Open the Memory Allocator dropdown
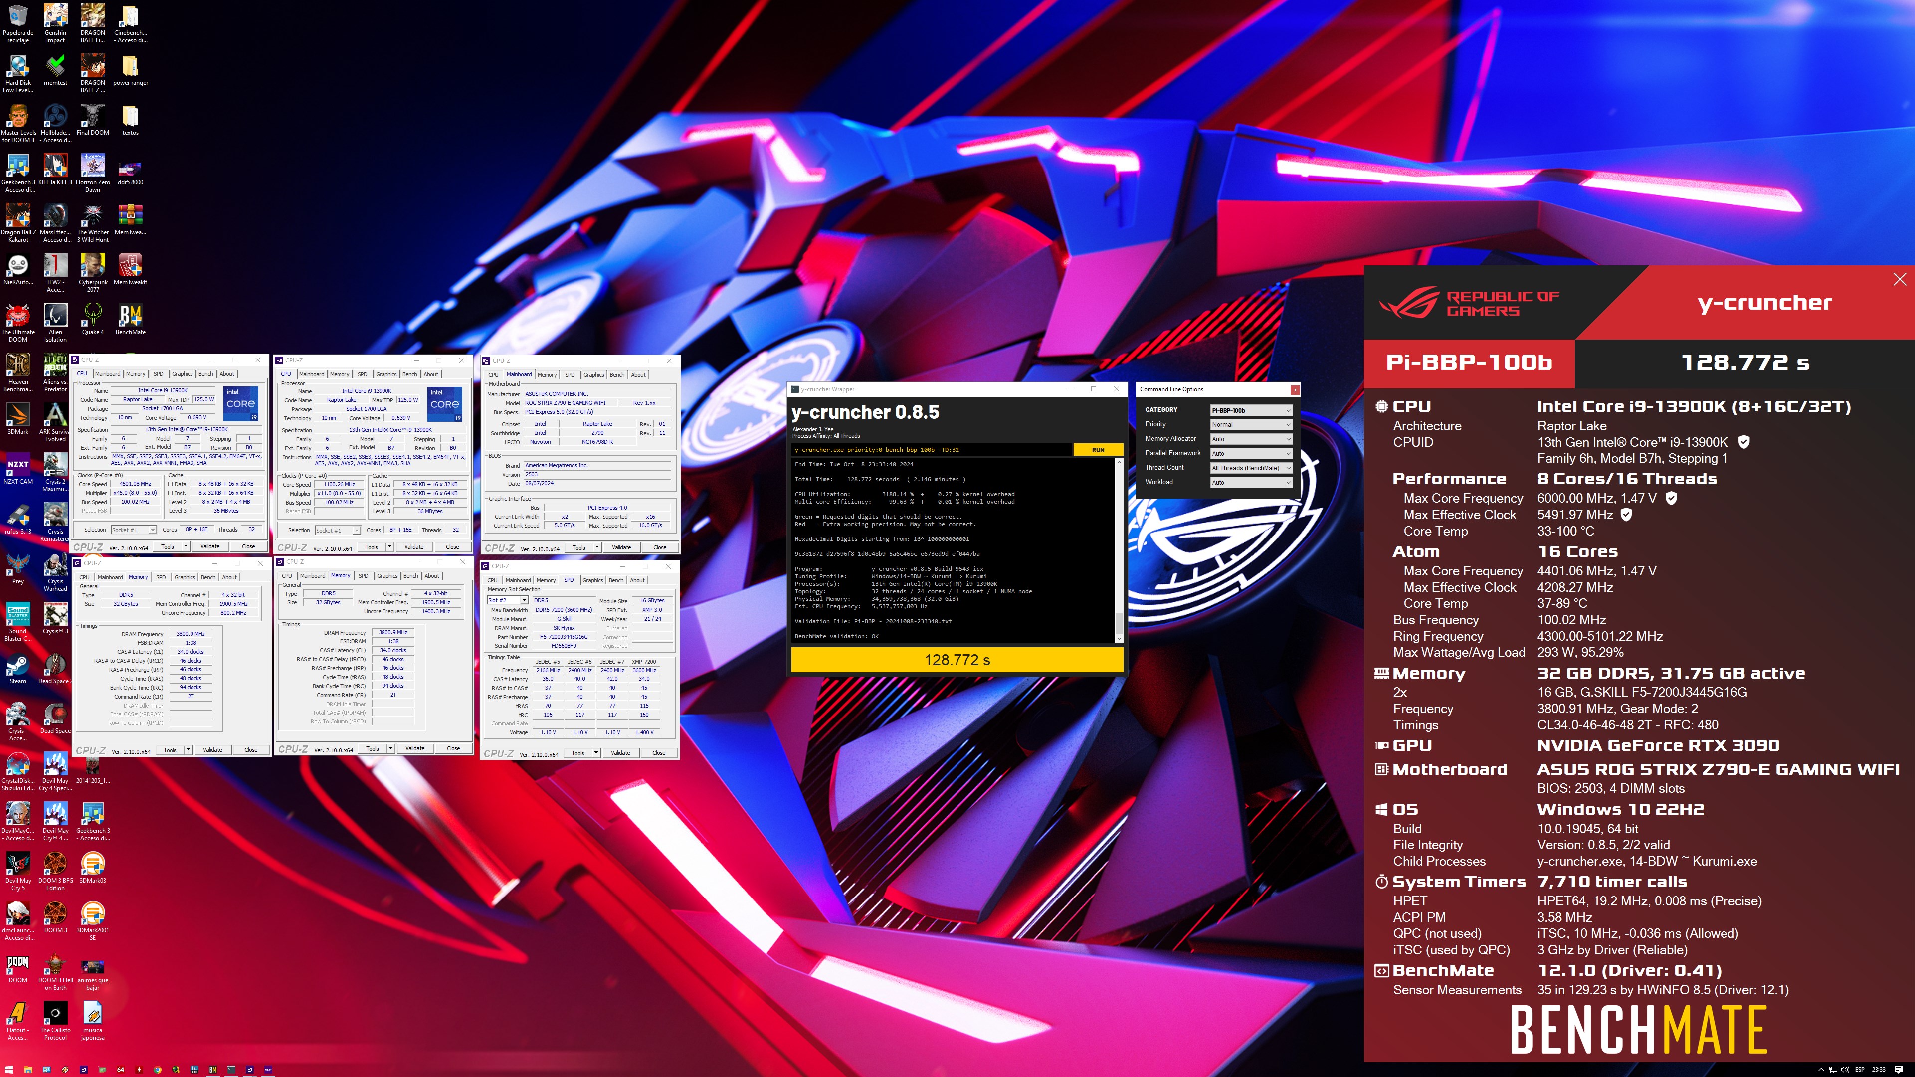1915x1077 pixels. point(1251,439)
